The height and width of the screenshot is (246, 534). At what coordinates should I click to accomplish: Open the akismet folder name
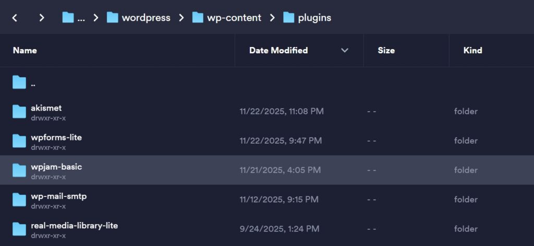46,108
